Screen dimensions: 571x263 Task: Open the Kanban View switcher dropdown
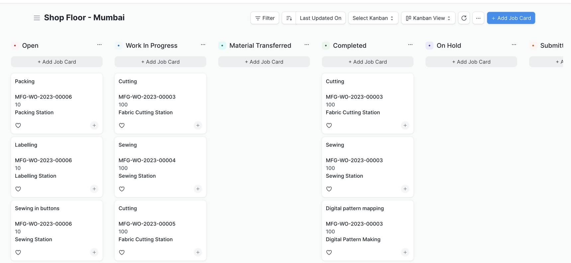(428, 18)
